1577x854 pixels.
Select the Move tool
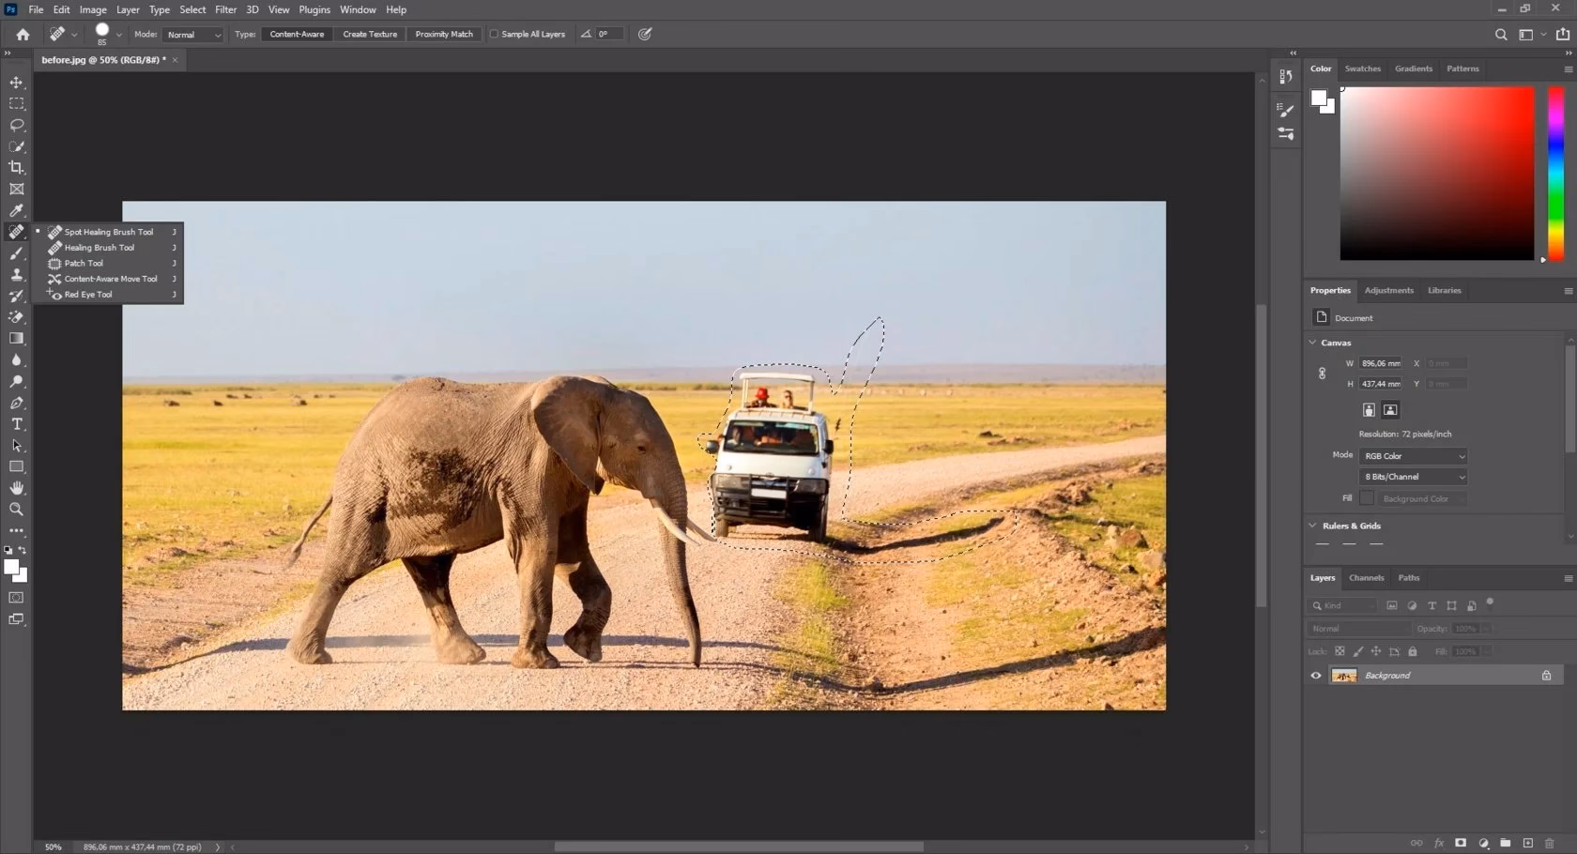pos(16,82)
